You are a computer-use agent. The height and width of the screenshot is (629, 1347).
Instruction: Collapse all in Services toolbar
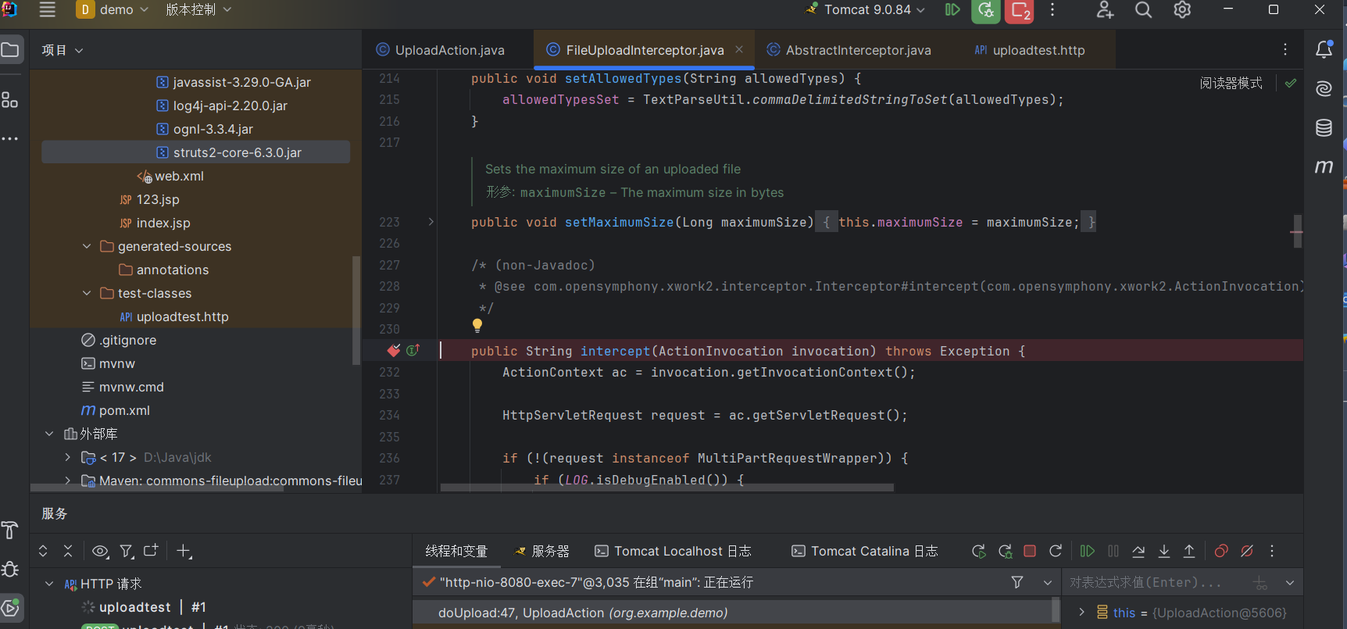(68, 551)
